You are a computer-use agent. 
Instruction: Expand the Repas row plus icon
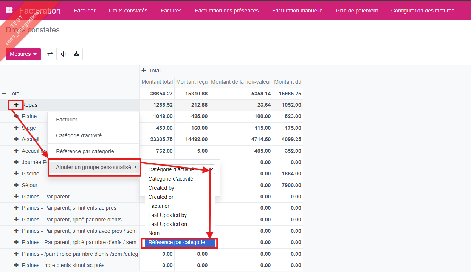coord(16,105)
